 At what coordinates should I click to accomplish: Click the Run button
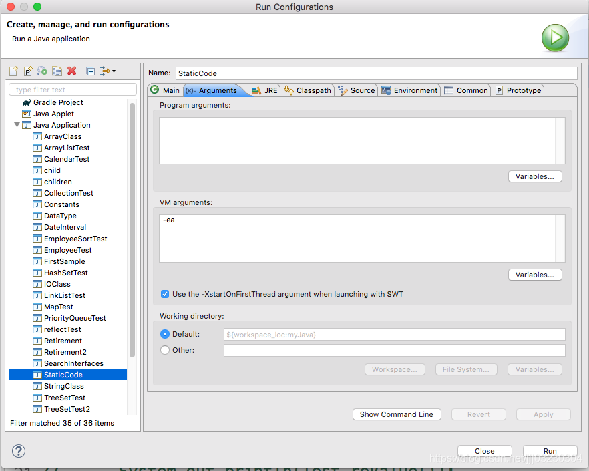550,451
